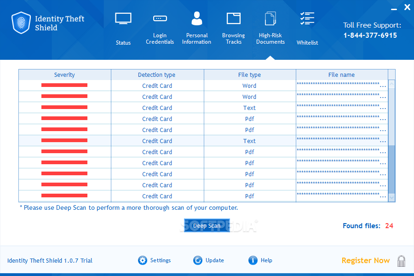Click the masked file name in highlighted row
Screen dimensions: 414x276
pyautogui.click(x=341, y=140)
